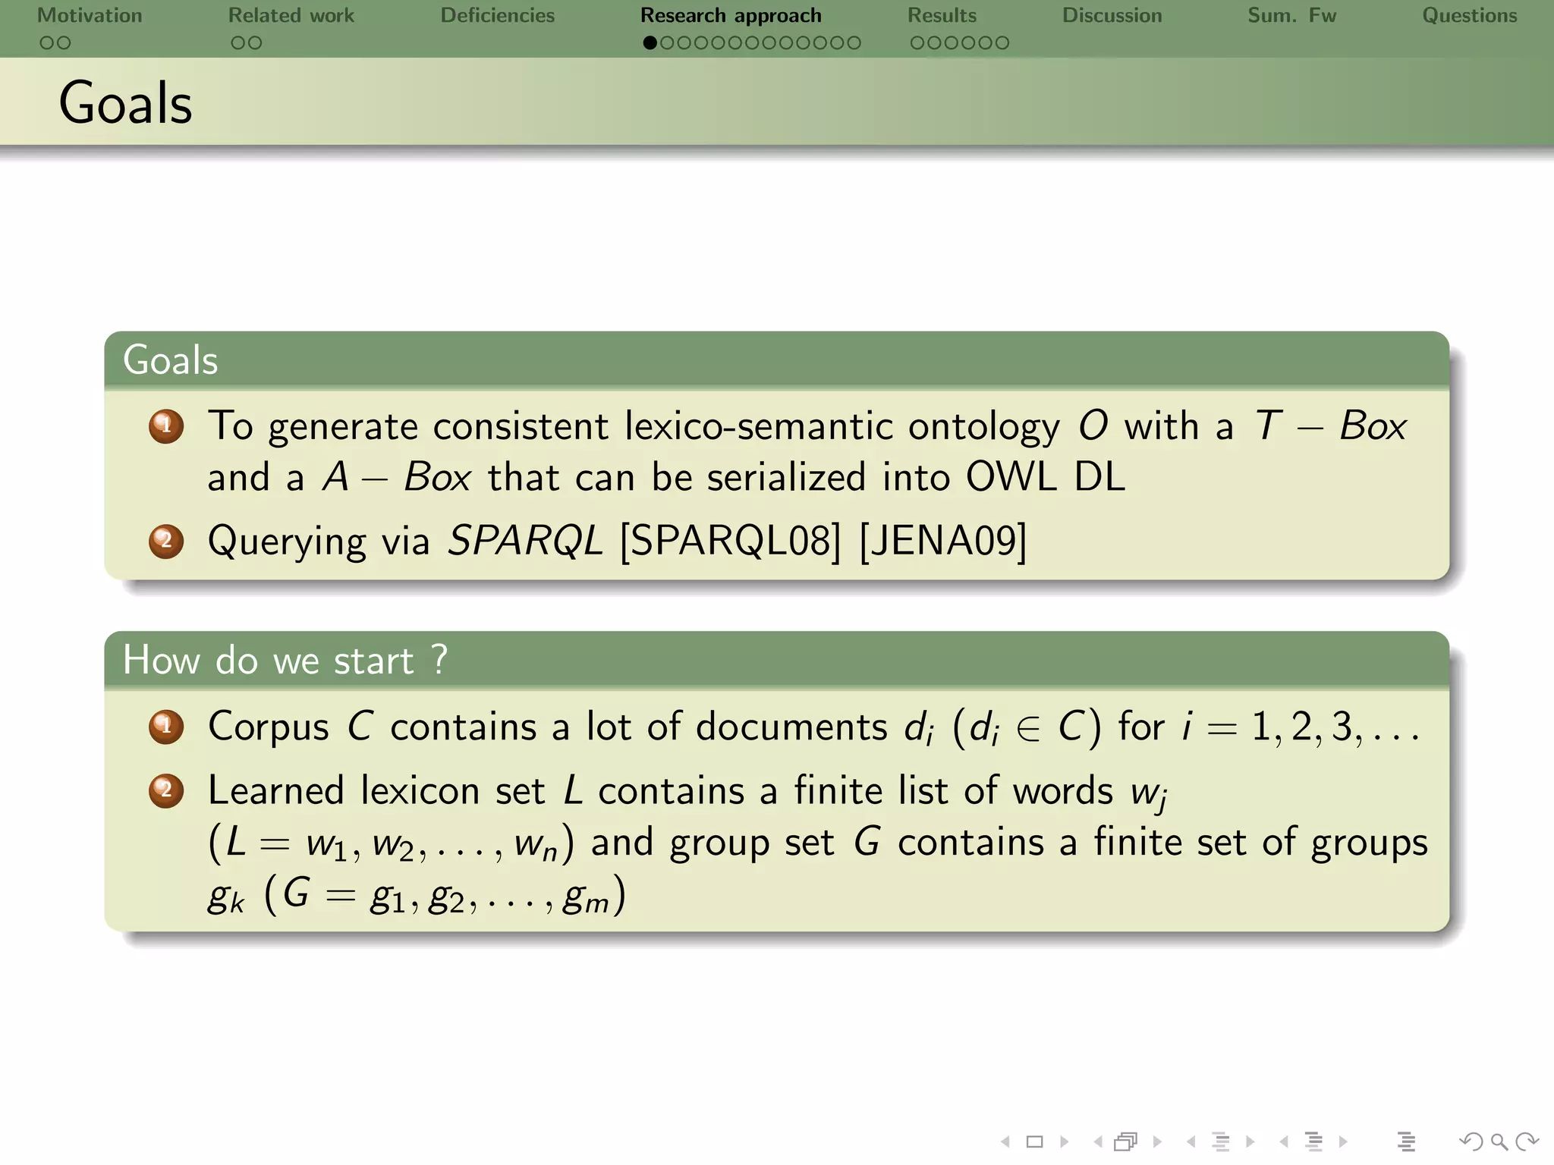Click filled current-slide dot under Research approach

point(650,43)
